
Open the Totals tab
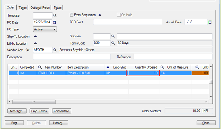coord(57,8)
